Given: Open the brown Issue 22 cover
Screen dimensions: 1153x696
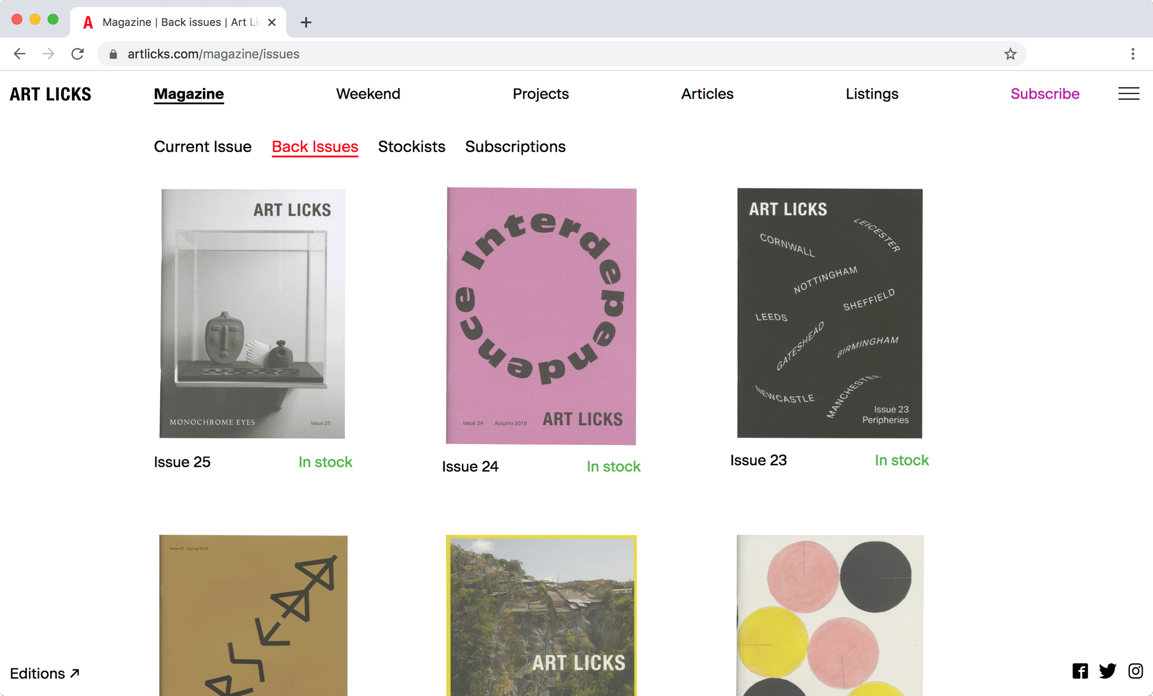Looking at the screenshot, I should (253, 615).
